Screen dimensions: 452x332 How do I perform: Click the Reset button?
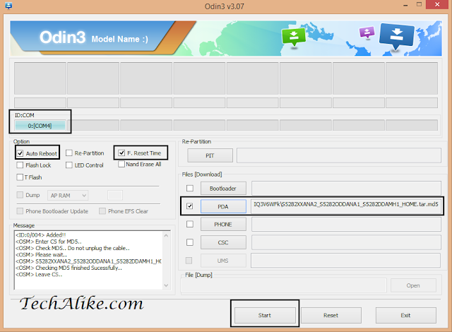(x=331, y=315)
